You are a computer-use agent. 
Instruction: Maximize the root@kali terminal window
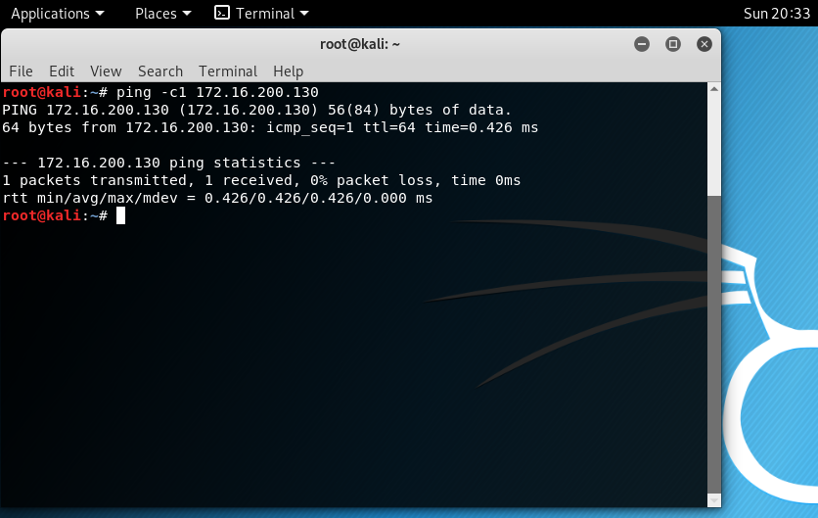(x=673, y=44)
